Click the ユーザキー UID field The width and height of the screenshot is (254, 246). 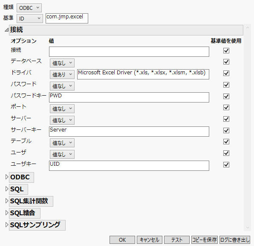(x=129, y=166)
